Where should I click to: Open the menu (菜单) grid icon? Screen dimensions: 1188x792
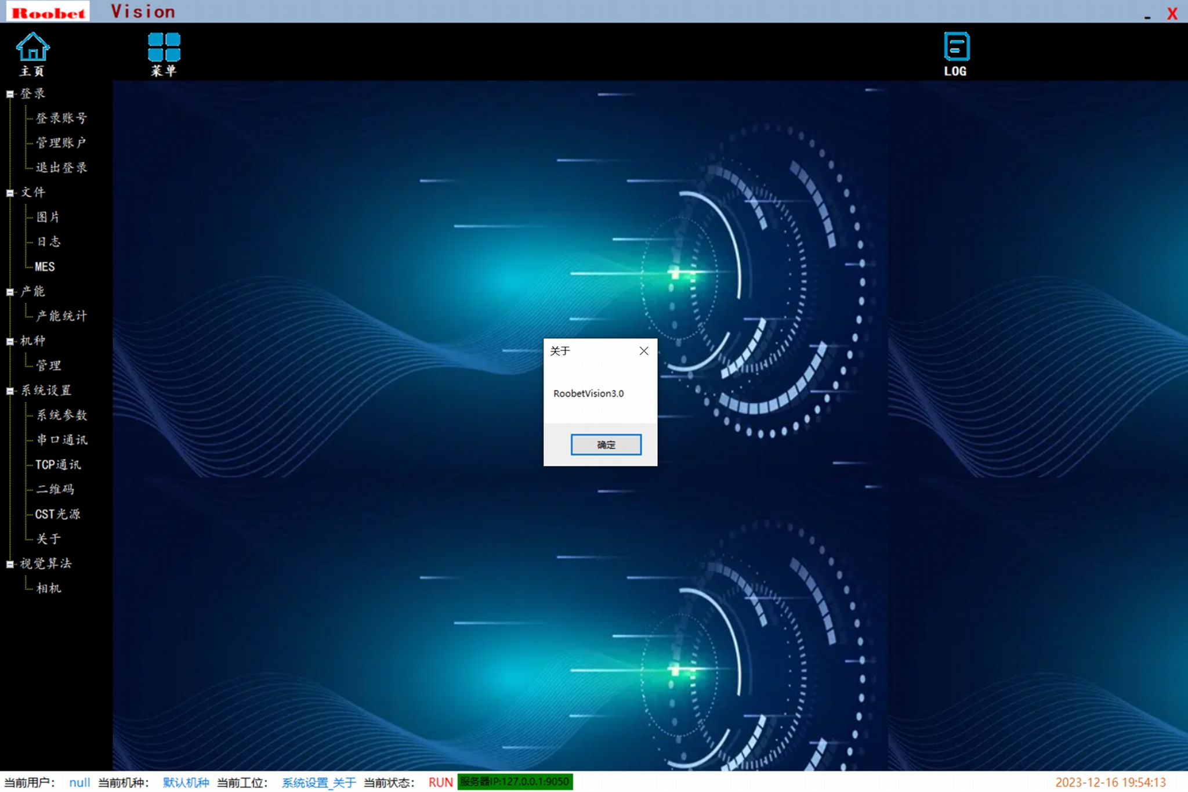coord(164,48)
